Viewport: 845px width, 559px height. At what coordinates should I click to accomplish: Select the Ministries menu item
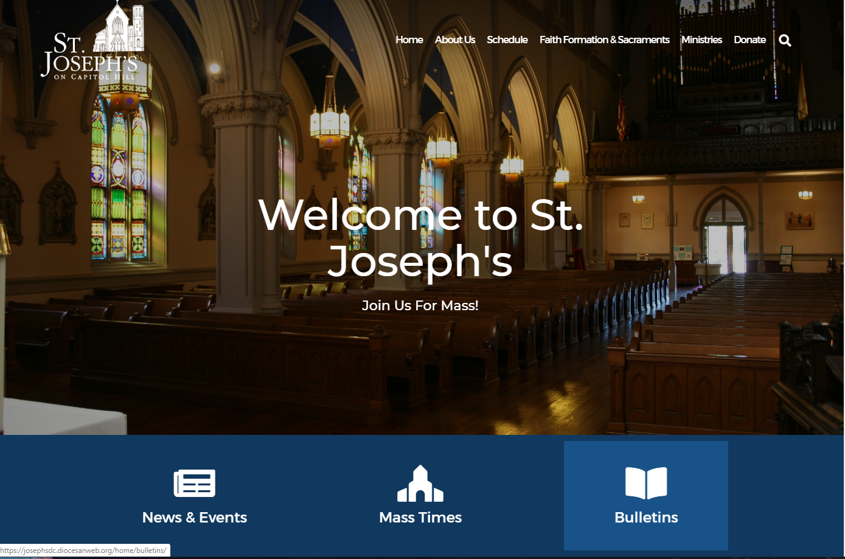tap(701, 40)
